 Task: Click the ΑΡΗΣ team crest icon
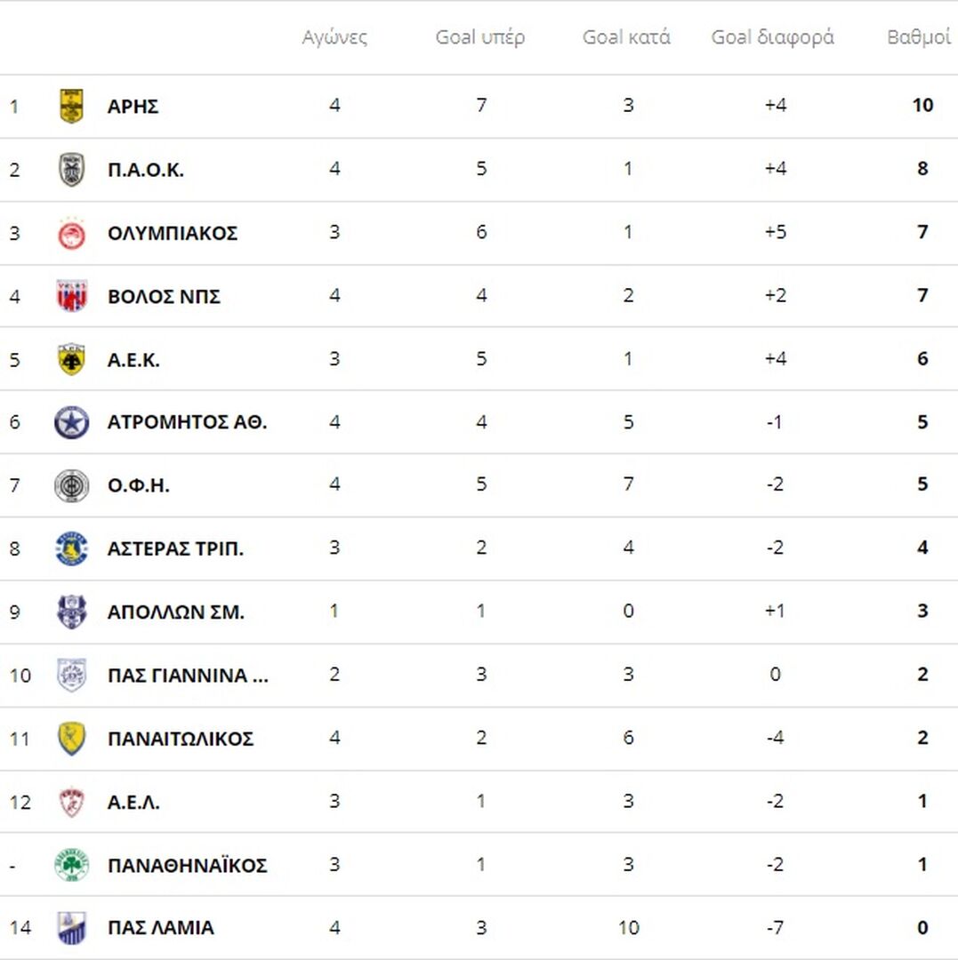[x=72, y=106]
